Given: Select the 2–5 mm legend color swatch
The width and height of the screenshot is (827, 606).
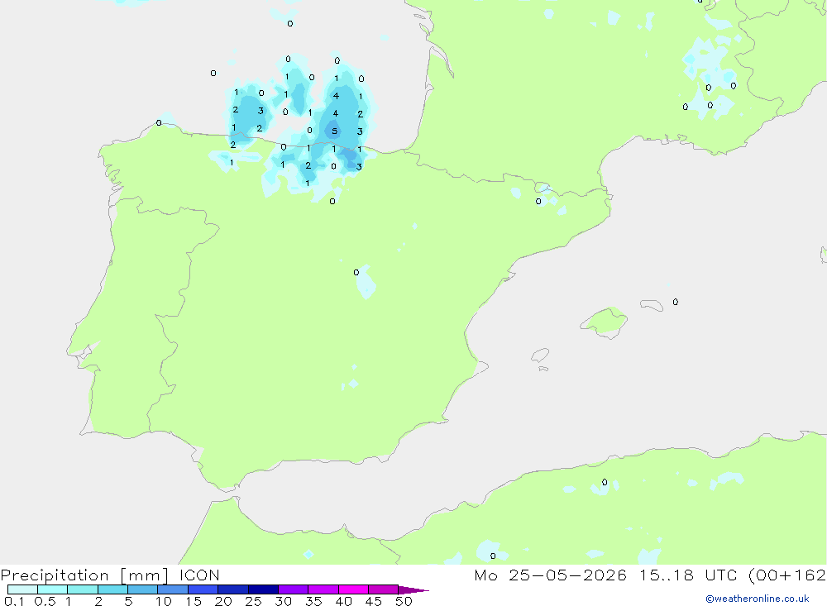Looking at the screenshot, I should pyautogui.click(x=112, y=589).
